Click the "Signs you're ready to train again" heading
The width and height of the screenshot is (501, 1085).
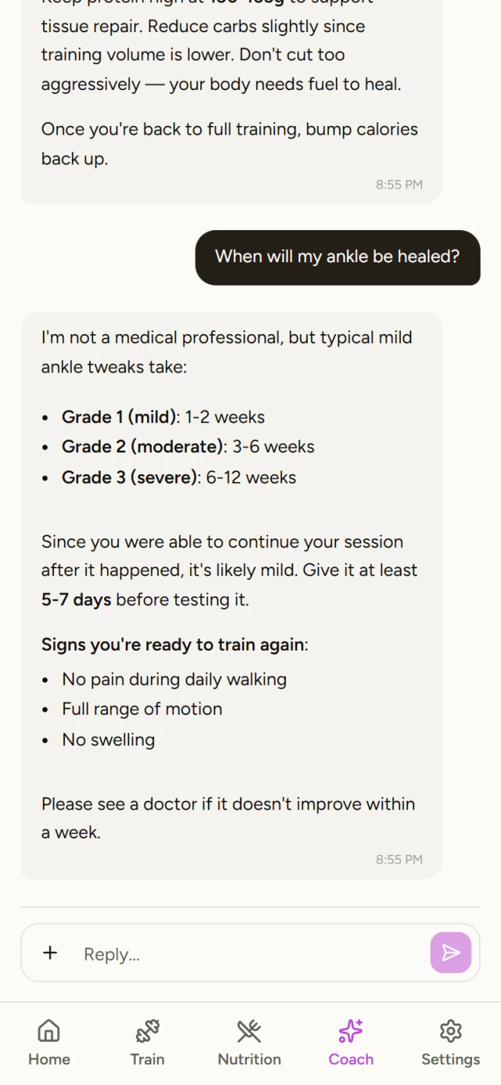click(x=175, y=645)
